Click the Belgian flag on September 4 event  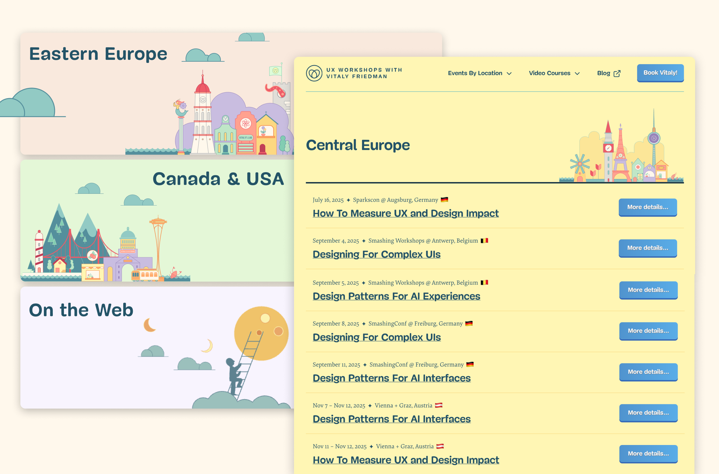click(484, 240)
